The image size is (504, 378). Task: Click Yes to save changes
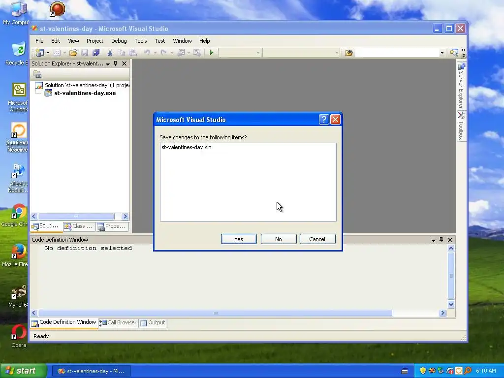tap(239, 239)
